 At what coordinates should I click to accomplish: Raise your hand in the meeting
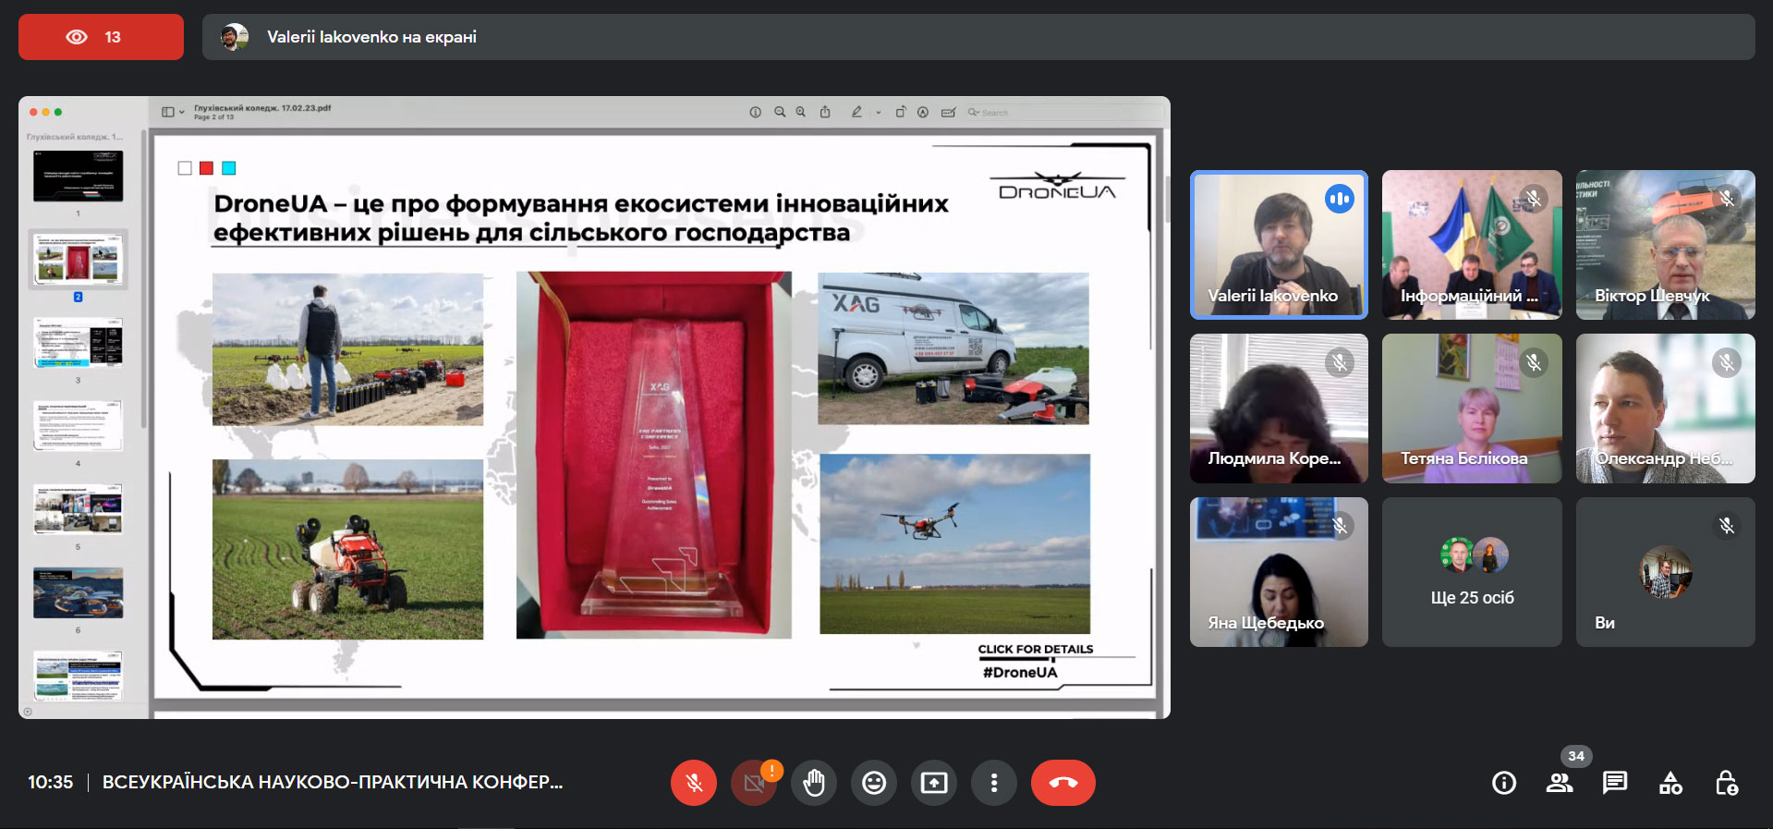coord(814,783)
